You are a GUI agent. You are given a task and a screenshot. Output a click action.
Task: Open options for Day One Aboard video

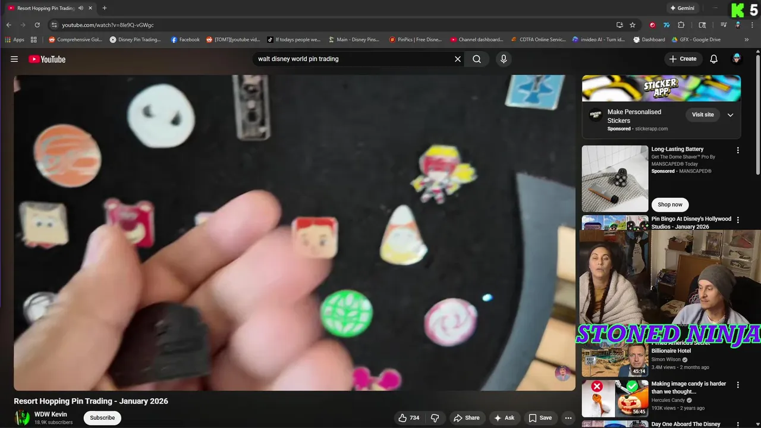pos(738,424)
